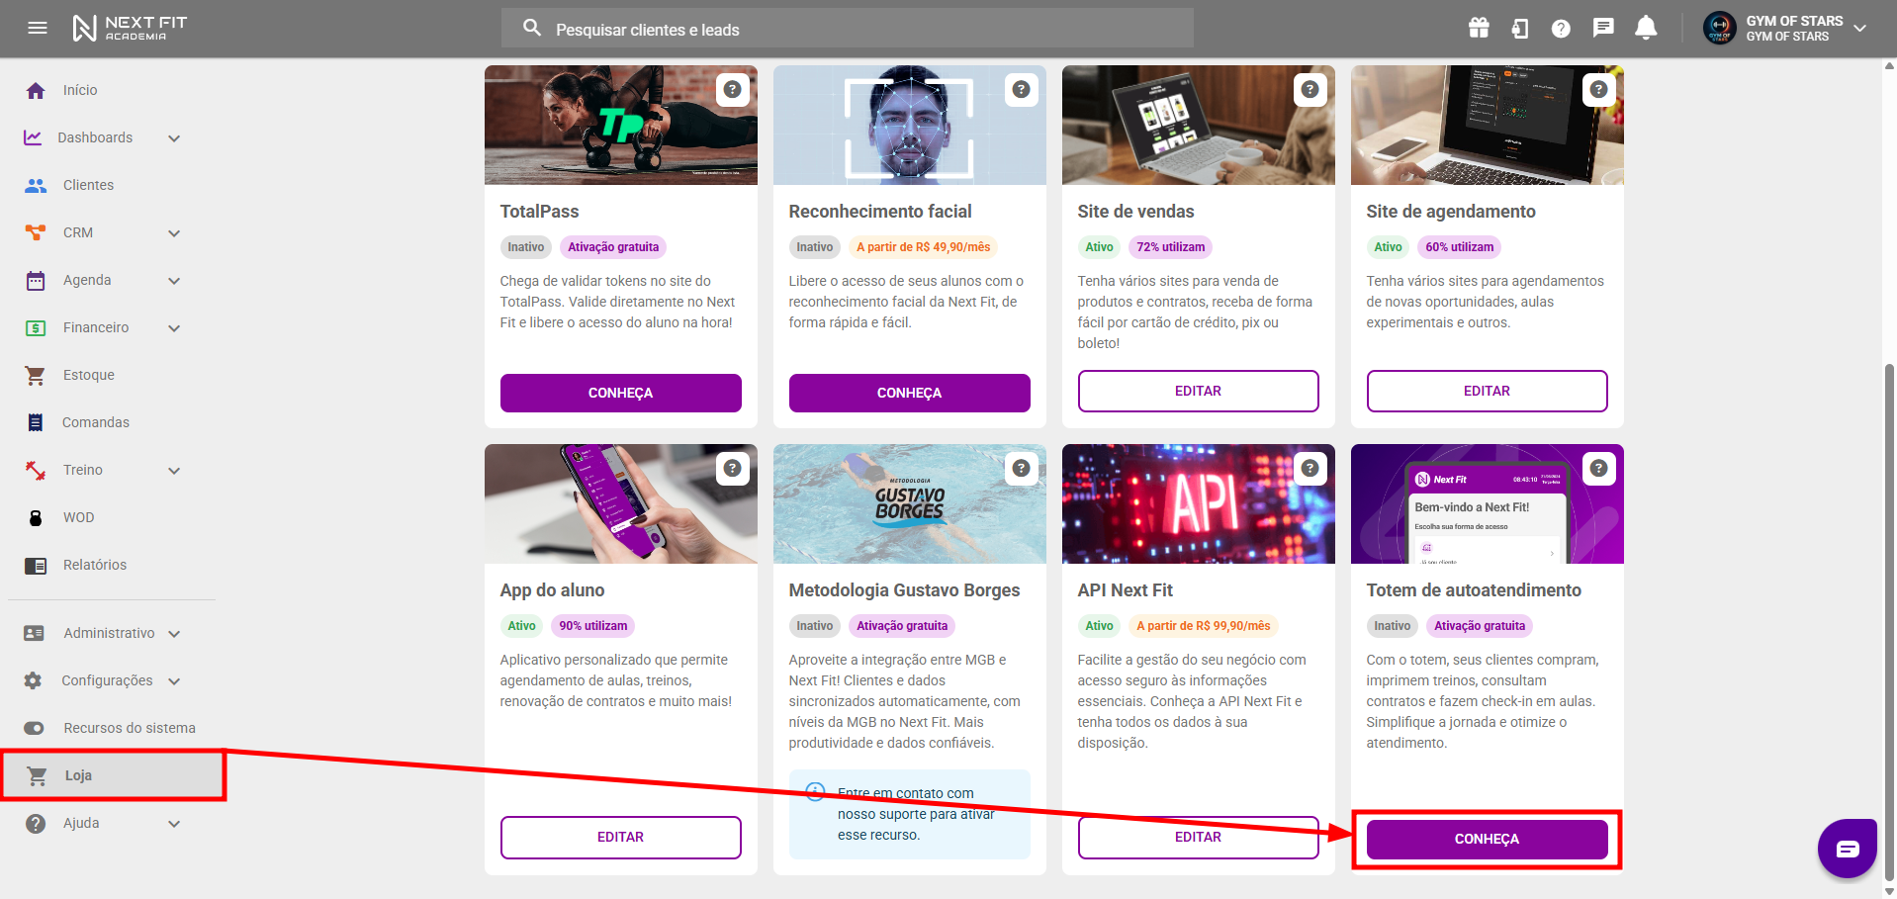Screen dimensions: 1897x899
Task: Click CONHEÇA on TotalPass card
Action: click(620, 393)
